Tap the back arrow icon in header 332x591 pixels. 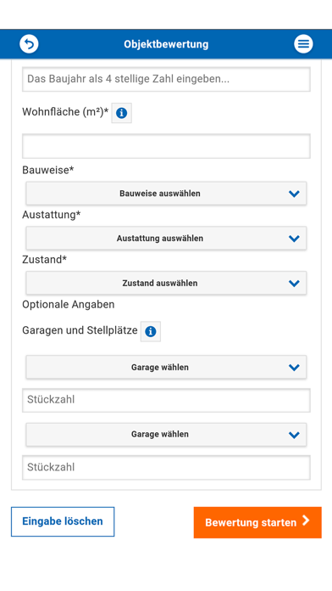click(29, 43)
